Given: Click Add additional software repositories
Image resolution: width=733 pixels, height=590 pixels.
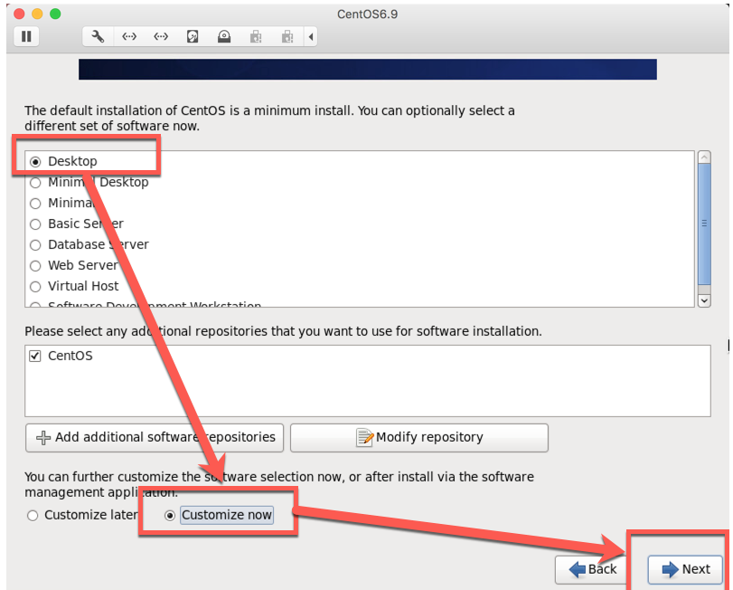Looking at the screenshot, I should (155, 437).
